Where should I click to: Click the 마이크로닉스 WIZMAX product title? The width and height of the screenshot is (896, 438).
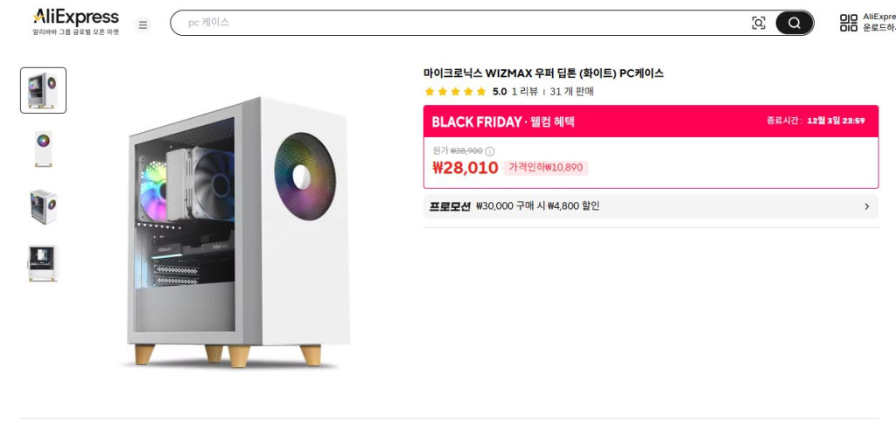click(542, 73)
